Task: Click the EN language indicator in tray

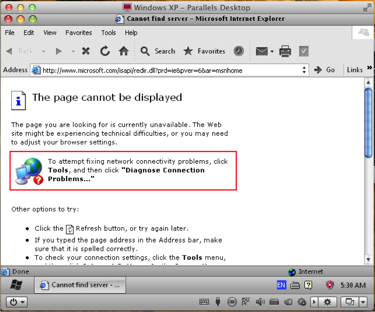Action: [281, 285]
